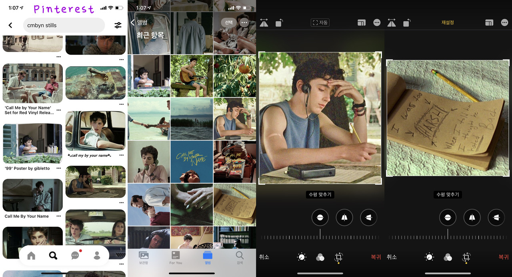Open the peaches on tree photo

pyautogui.click(x=235, y=76)
